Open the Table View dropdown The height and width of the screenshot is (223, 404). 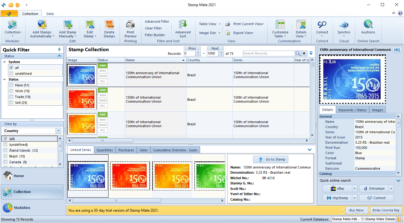click(x=210, y=24)
